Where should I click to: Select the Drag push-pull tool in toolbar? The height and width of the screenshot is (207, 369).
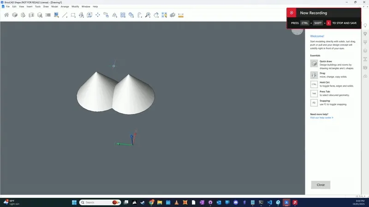pos(81,15)
